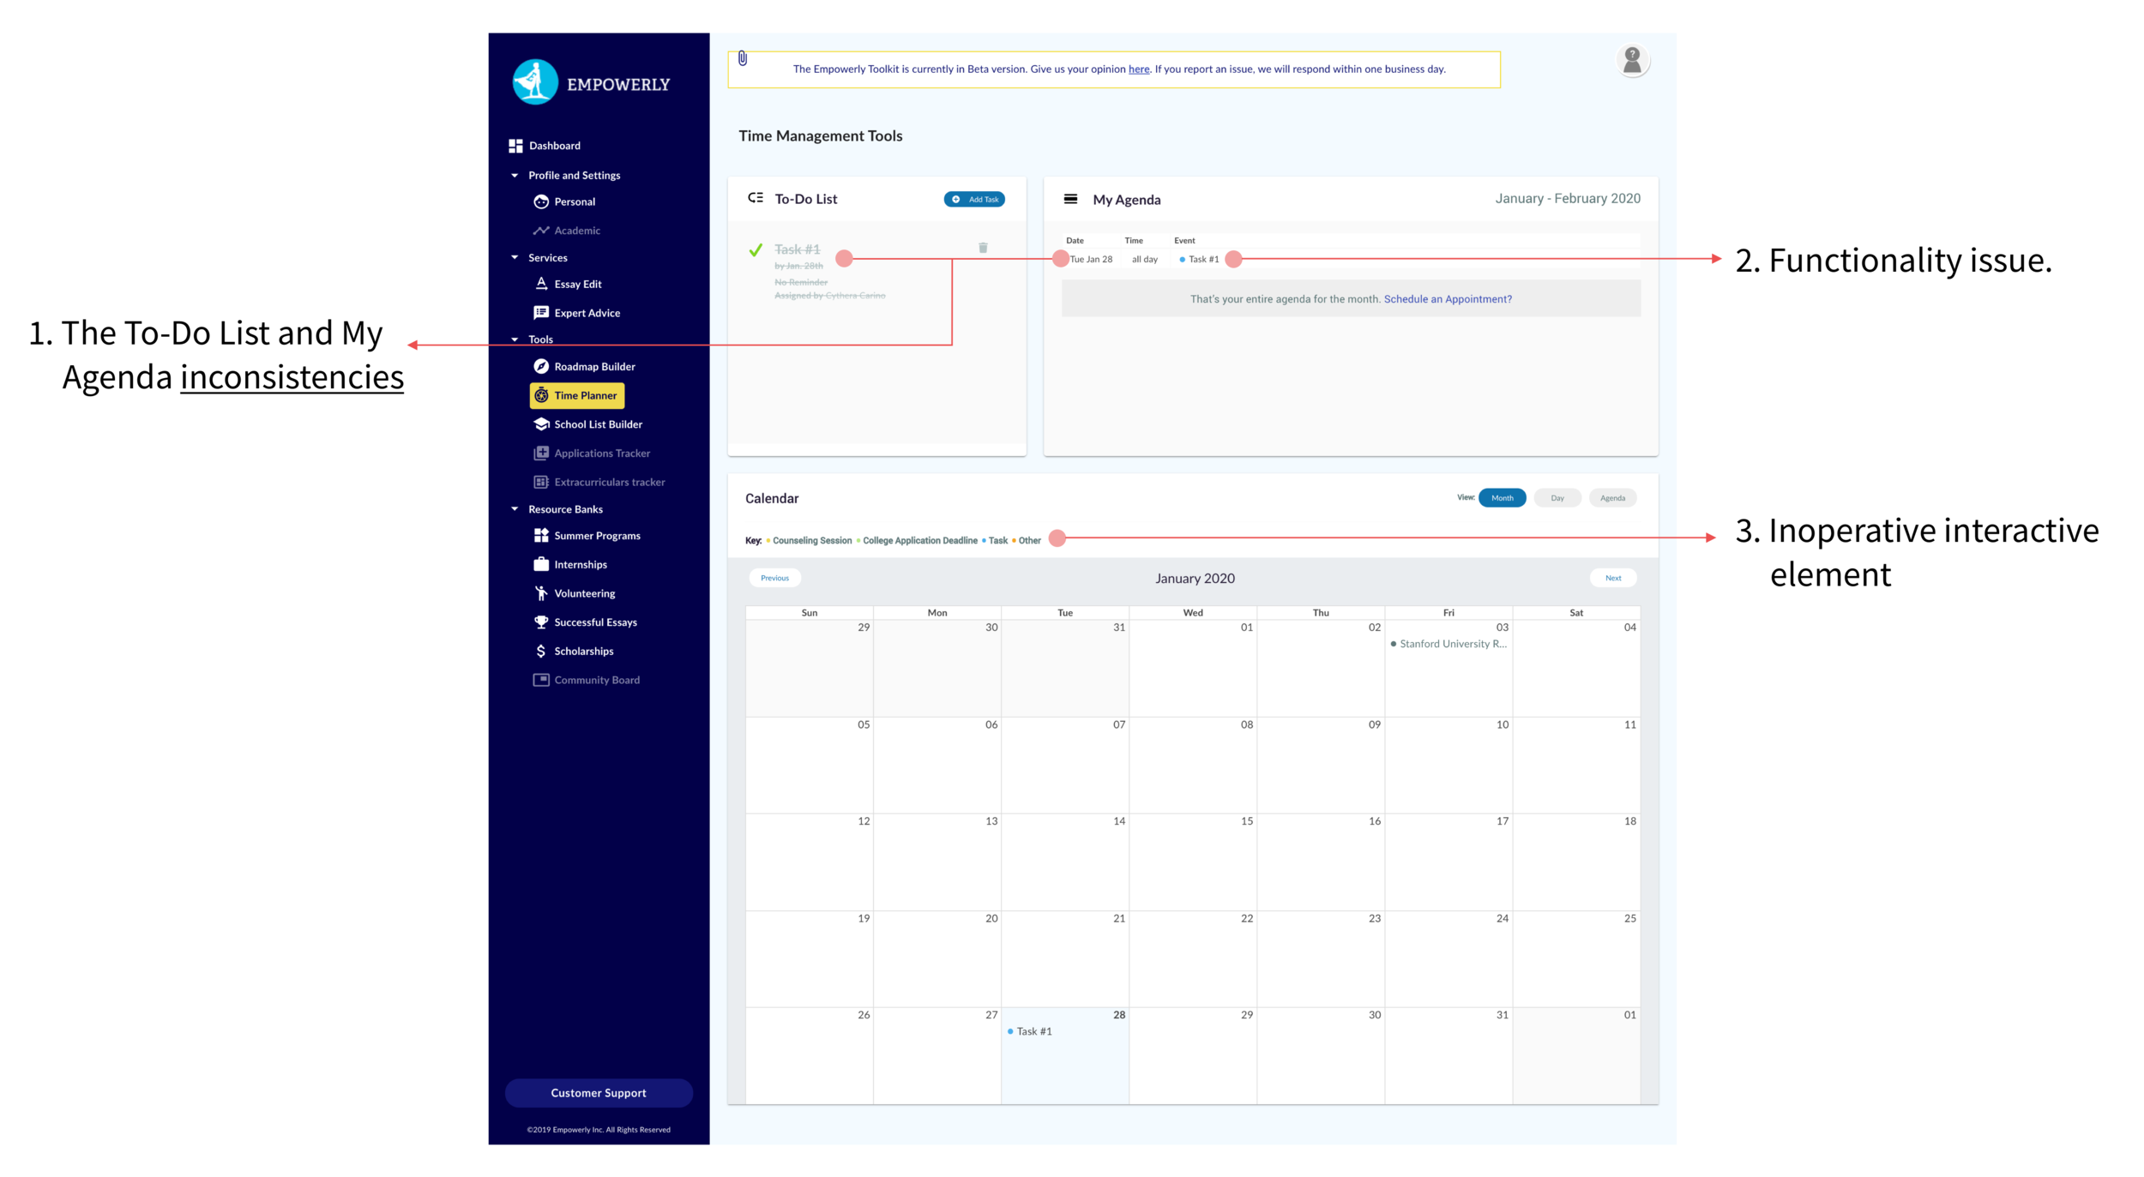The image size is (2144, 1177).
Task: Open Stanford University event on January 03
Action: 1448,644
